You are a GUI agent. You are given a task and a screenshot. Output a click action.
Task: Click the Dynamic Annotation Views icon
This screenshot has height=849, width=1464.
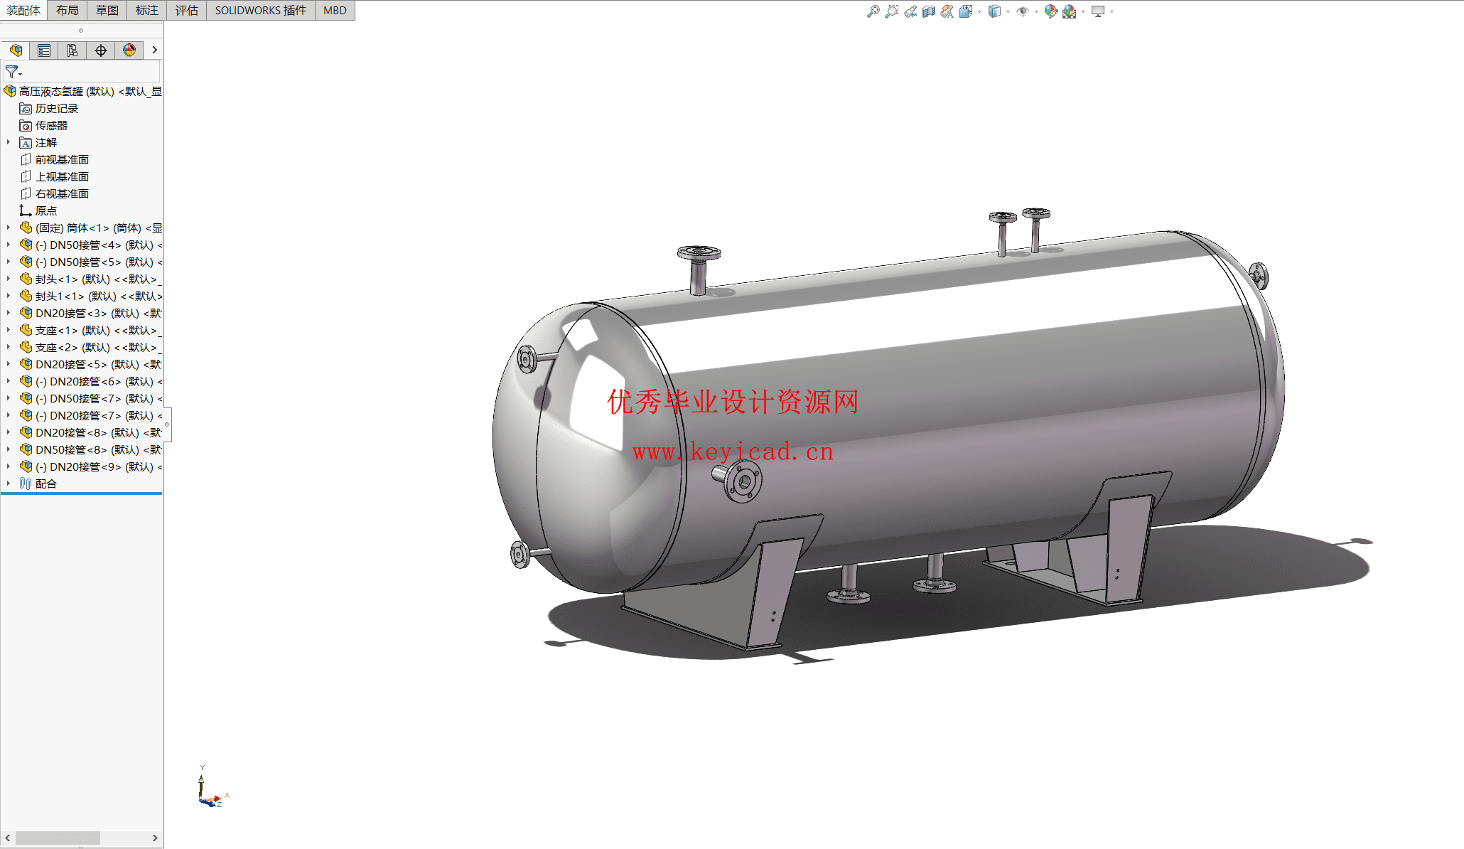[947, 11]
